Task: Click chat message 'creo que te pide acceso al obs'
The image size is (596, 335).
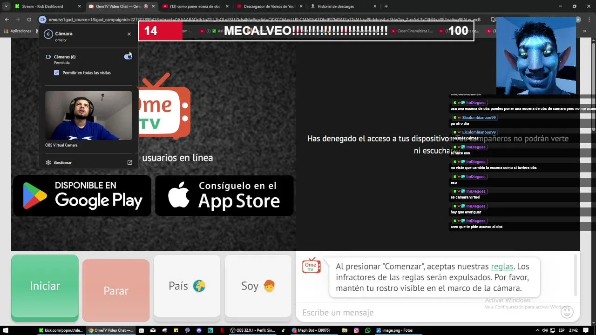Action: pyautogui.click(x=476, y=227)
